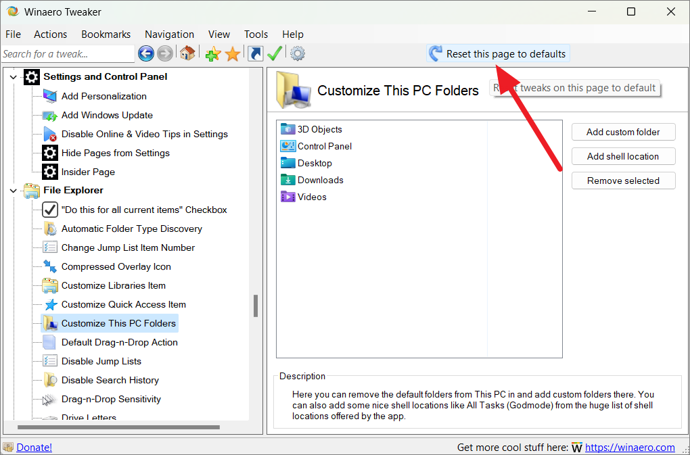Click the Disable Search History folder icon
Viewport: 690px width, 455px height.
[50, 380]
